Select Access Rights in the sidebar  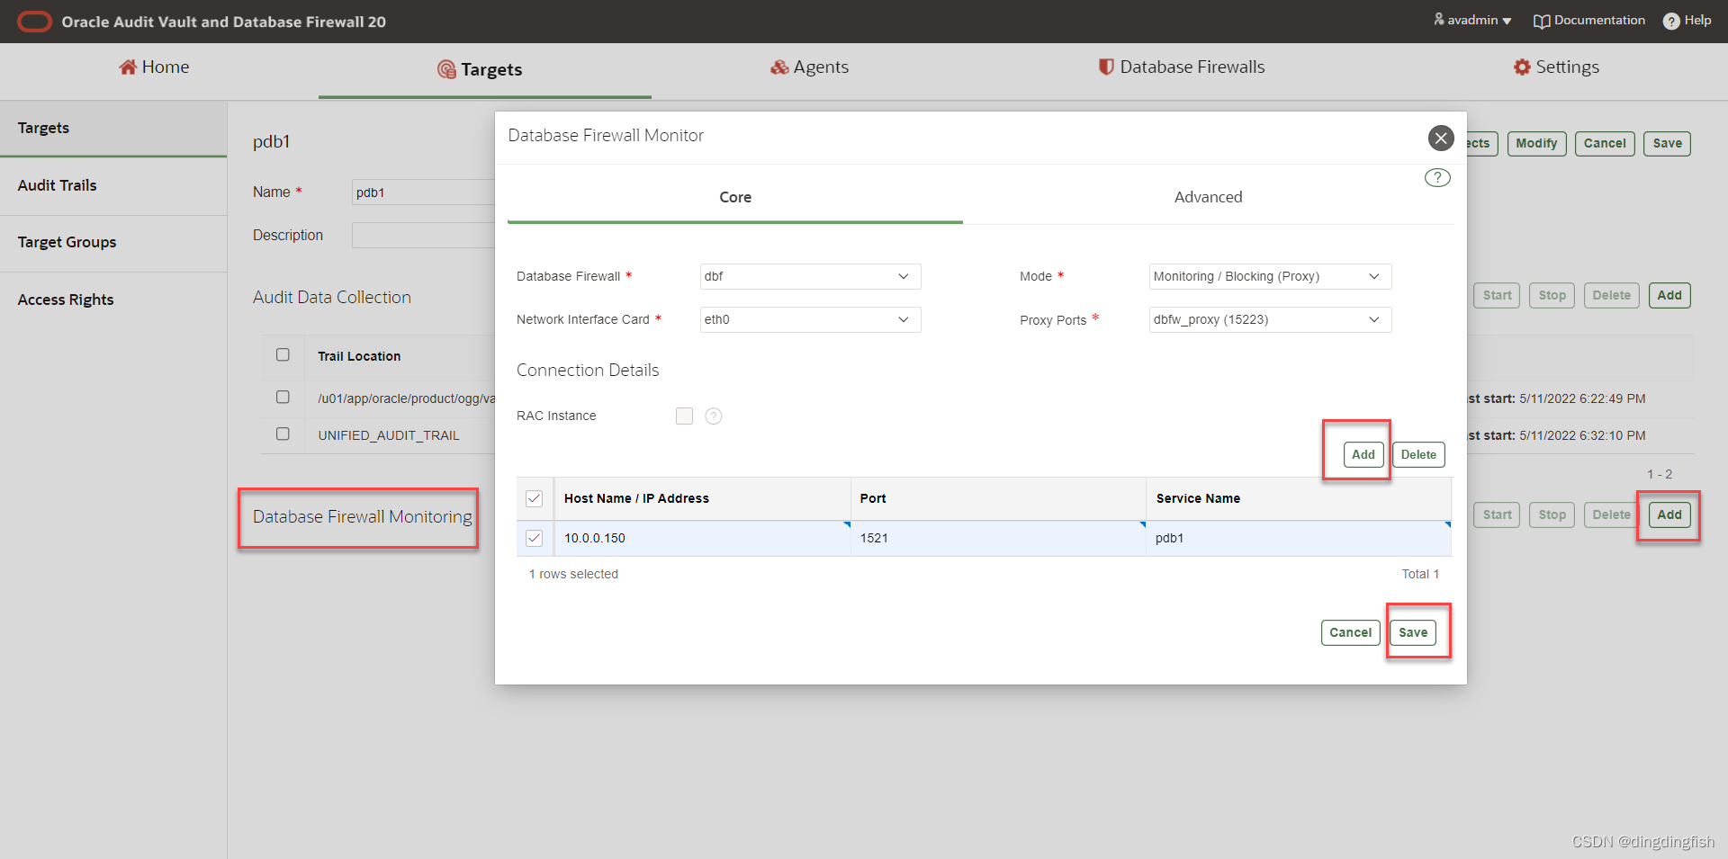[x=113, y=300]
